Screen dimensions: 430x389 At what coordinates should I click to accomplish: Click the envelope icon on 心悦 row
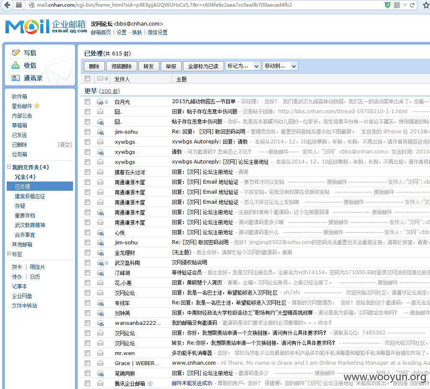click(100, 233)
